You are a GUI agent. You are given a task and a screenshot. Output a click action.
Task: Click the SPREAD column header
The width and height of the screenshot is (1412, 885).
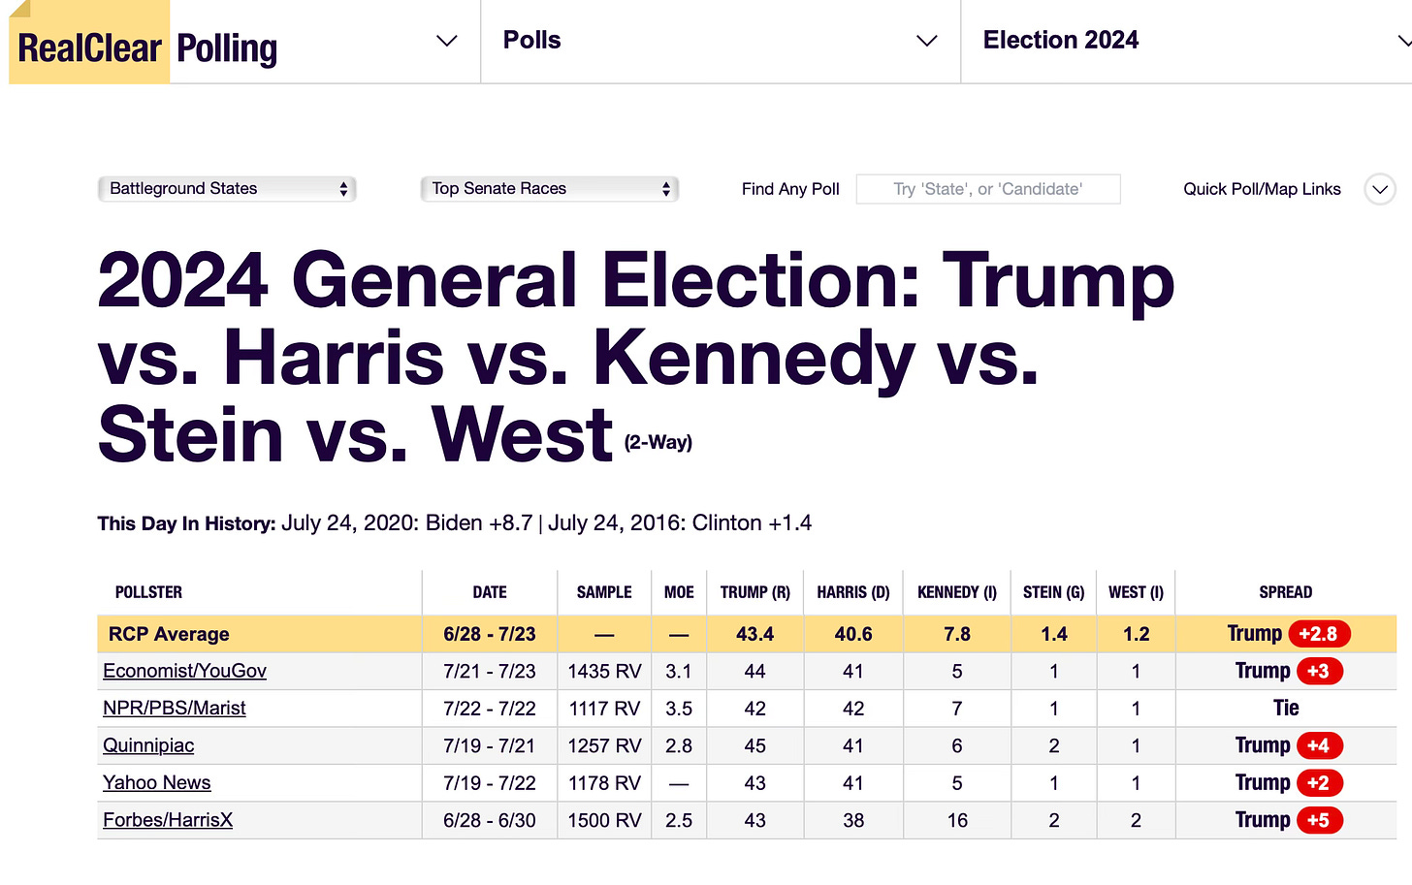click(1285, 592)
